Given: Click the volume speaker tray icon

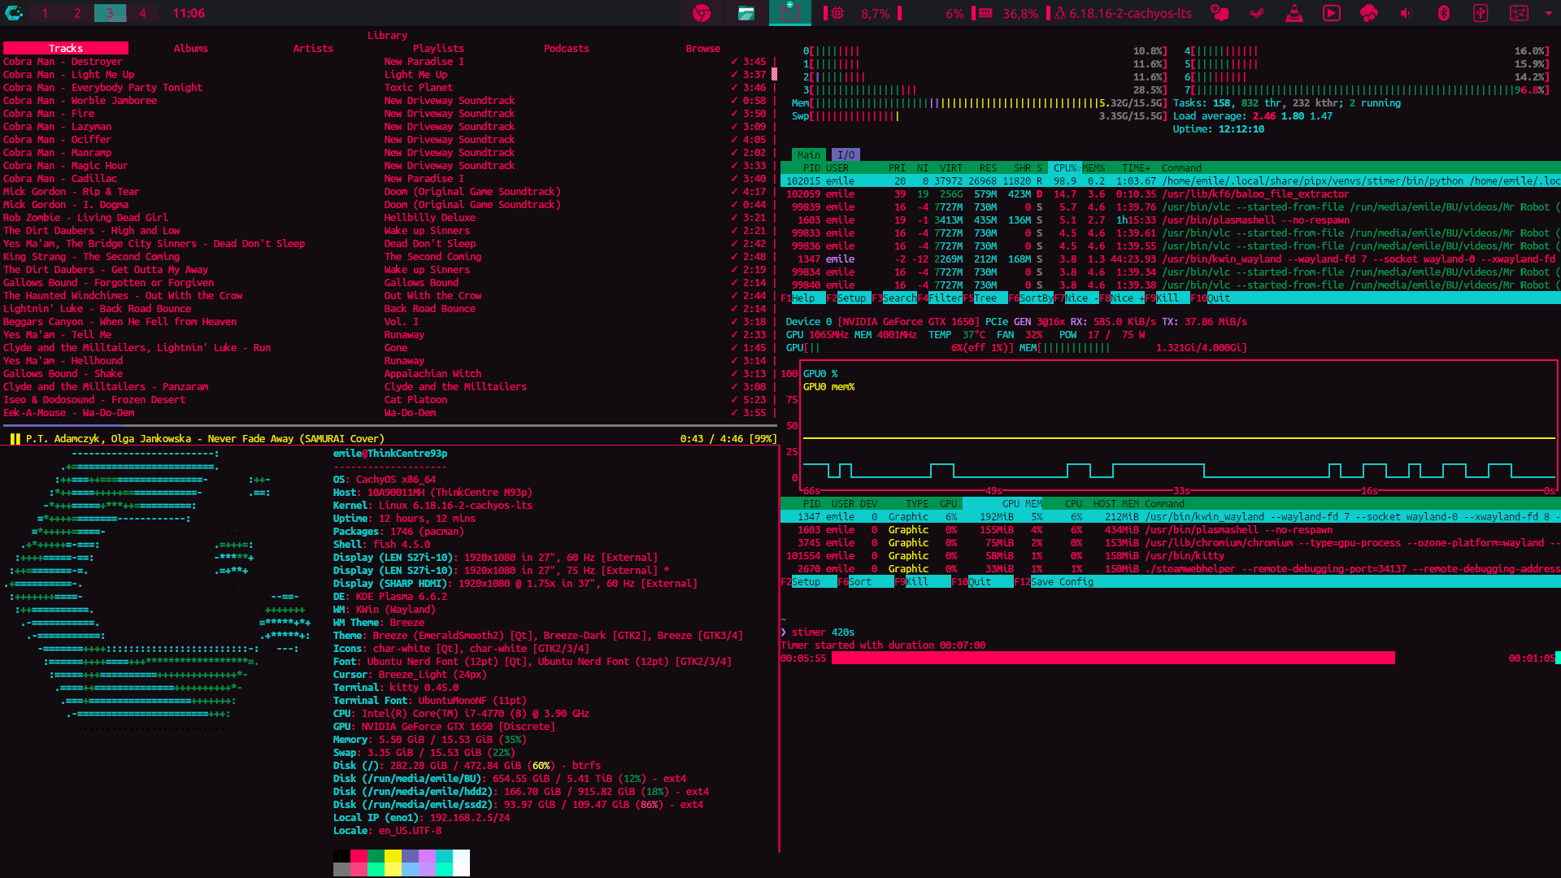Looking at the screenshot, I should tap(1407, 13).
